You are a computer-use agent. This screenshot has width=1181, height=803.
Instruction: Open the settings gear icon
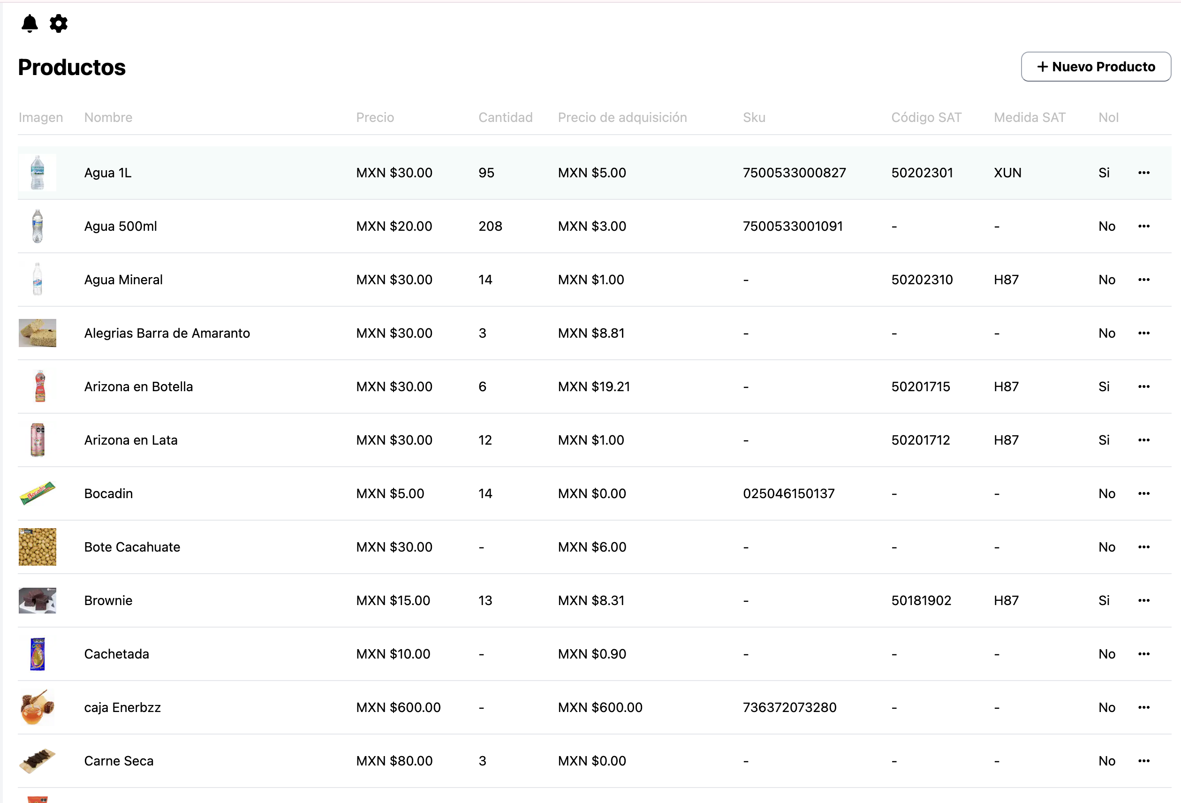tap(59, 23)
